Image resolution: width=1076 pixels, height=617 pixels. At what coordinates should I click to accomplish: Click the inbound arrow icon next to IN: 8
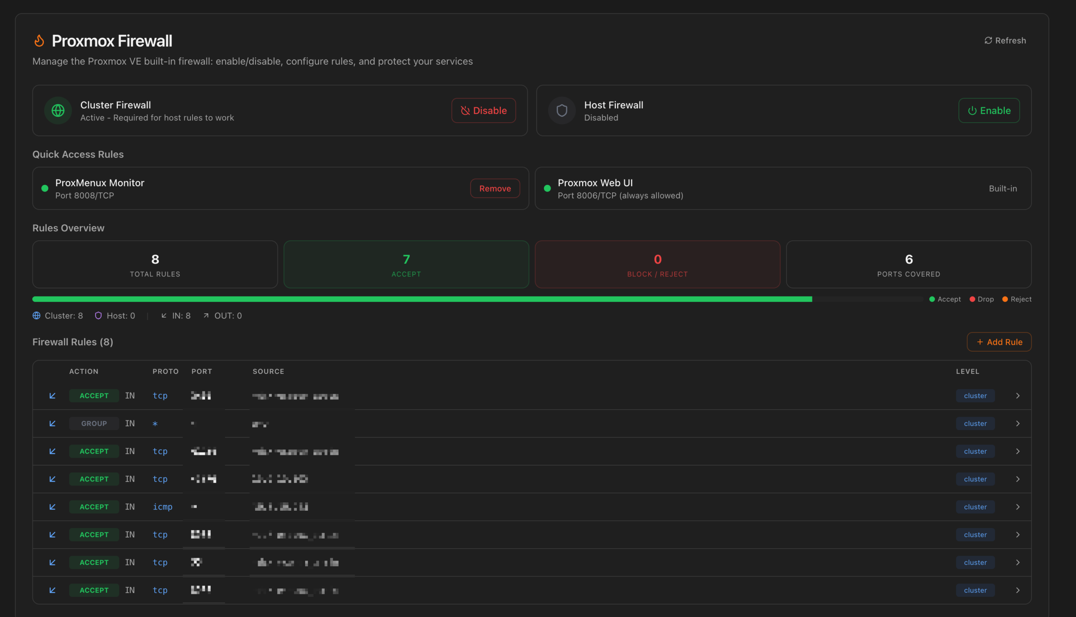(164, 315)
